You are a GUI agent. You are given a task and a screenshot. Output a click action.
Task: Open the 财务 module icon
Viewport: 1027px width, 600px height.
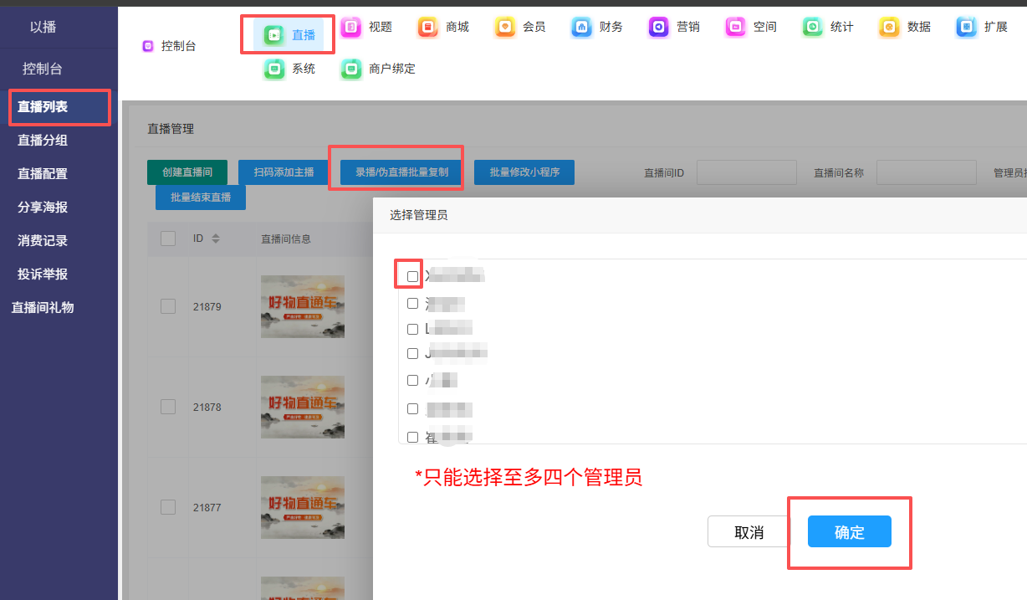(x=581, y=27)
